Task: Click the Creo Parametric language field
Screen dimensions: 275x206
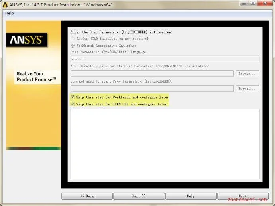Action: 165,59
